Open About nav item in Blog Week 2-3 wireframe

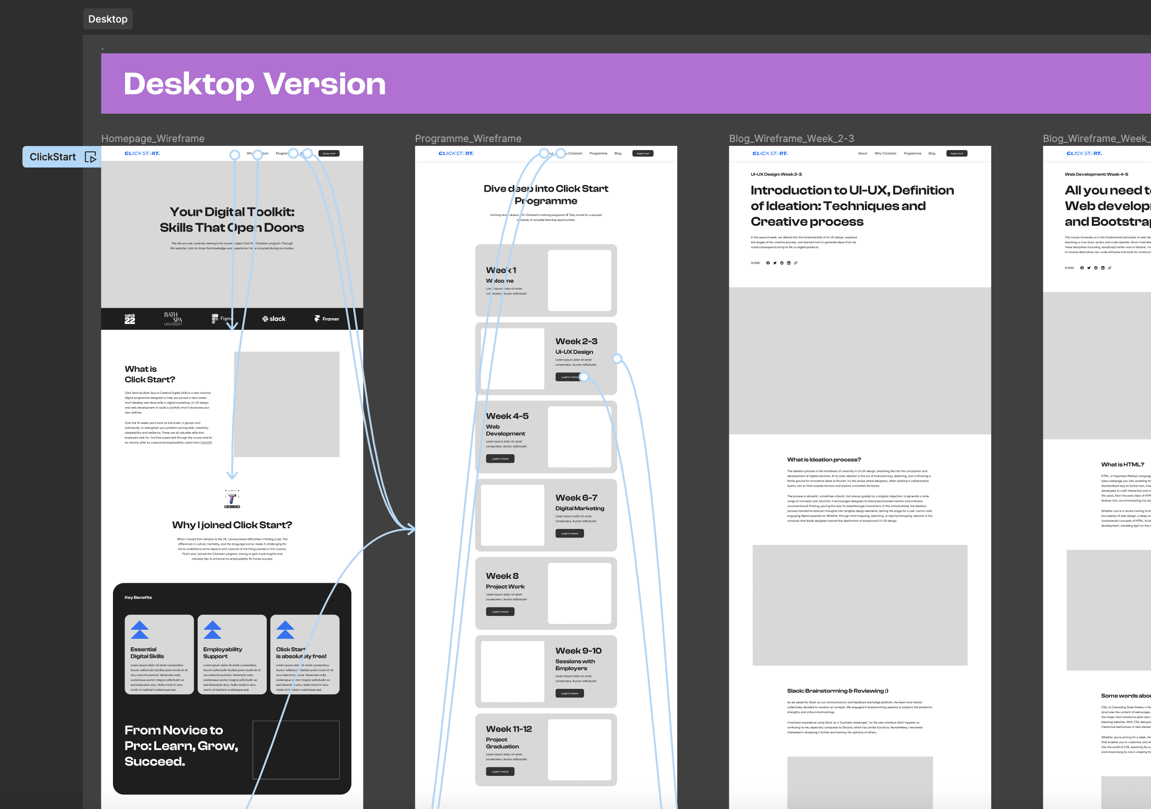pos(862,153)
